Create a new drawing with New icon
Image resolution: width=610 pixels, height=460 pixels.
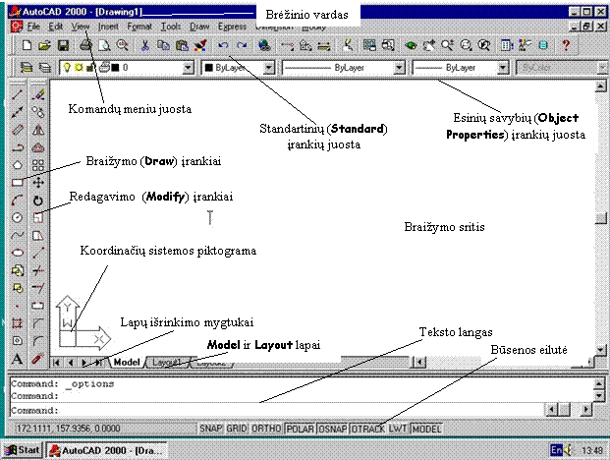click(x=27, y=46)
